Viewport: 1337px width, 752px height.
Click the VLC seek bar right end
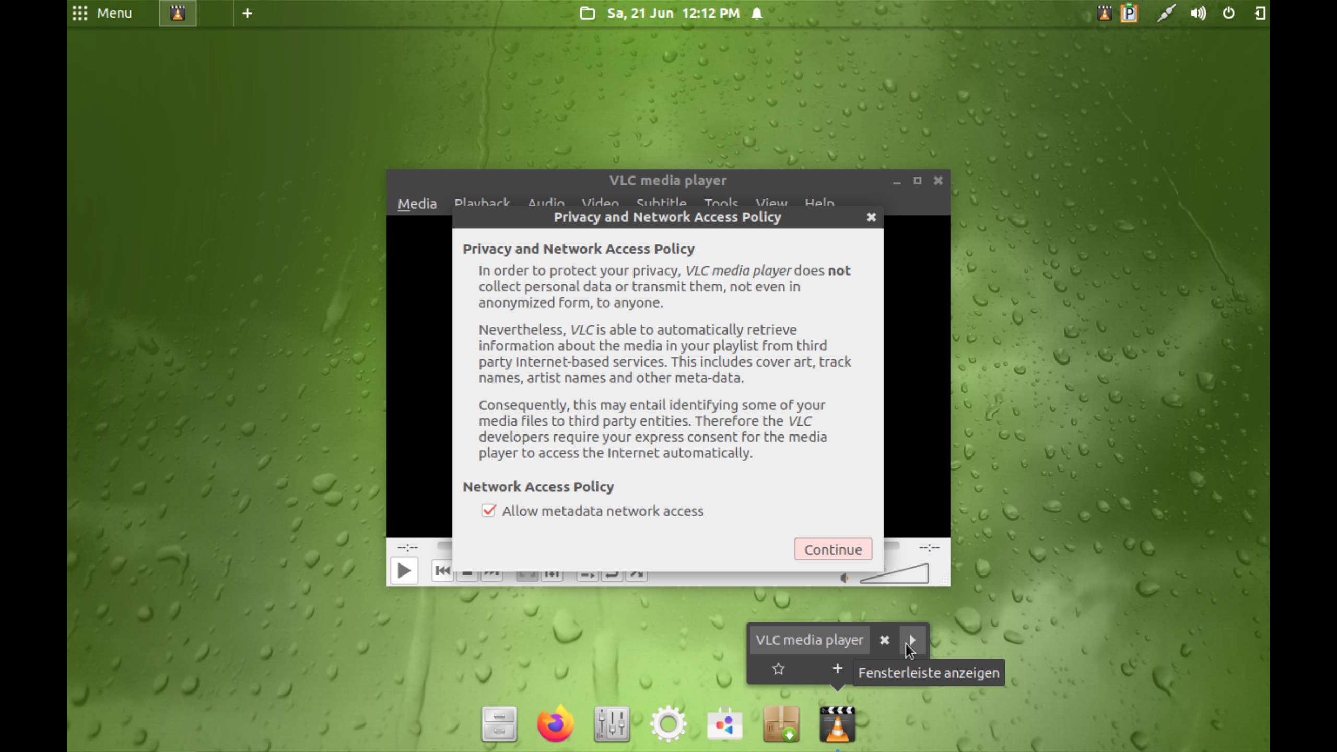(x=892, y=546)
